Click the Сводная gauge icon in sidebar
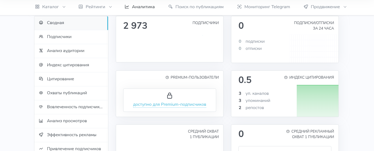This screenshot has width=374, height=151. 41,23
